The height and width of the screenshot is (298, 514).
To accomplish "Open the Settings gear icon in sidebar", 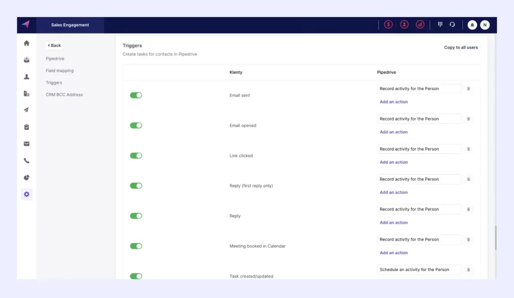I will tap(27, 194).
